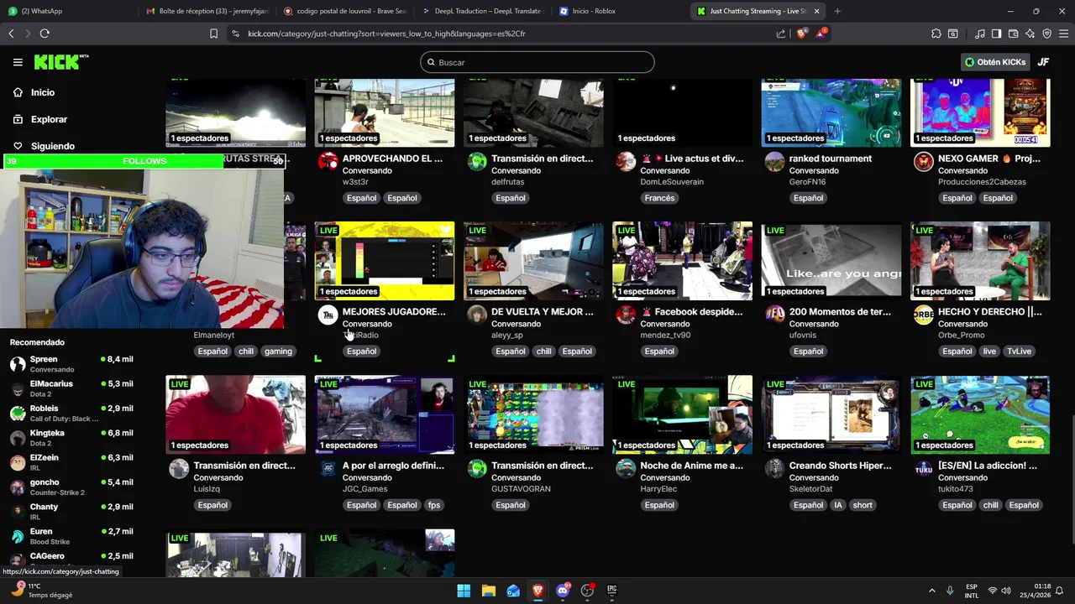Image resolution: width=1075 pixels, height=604 pixels.
Task: Click channel name tukito473
Action: (x=956, y=489)
